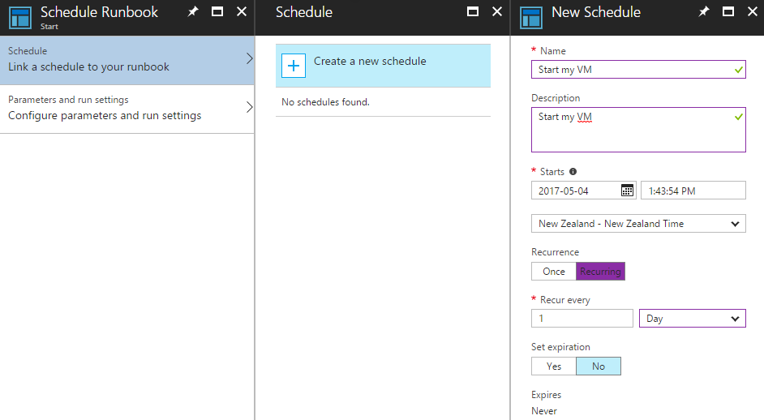This screenshot has height=420, width=764.
Task: Set expiration to No
Action: pos(599,366)
